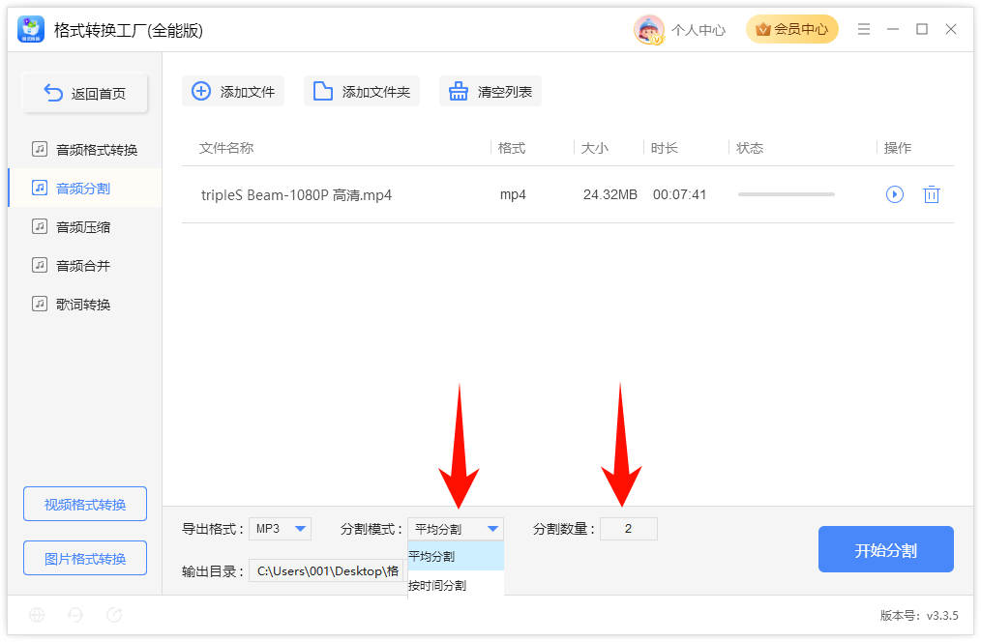Open 个人中心 personal center

[x=699, y=30]
